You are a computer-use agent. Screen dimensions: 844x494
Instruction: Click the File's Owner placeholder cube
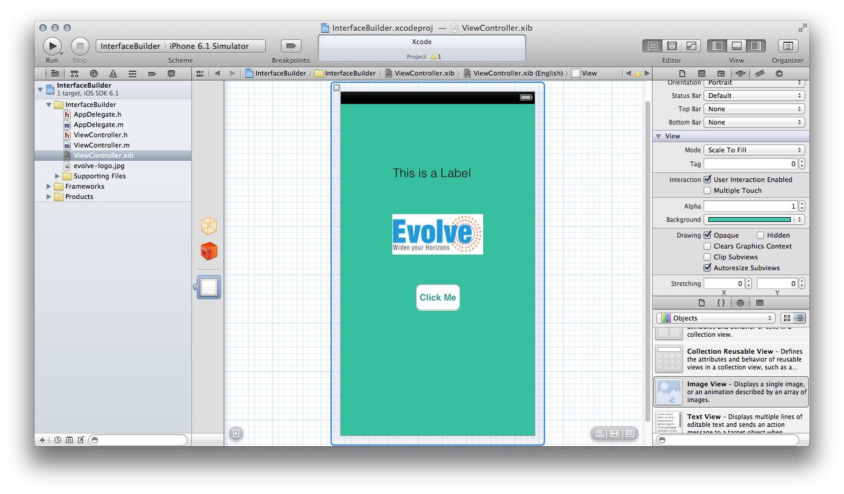click(x=208, y=226)
